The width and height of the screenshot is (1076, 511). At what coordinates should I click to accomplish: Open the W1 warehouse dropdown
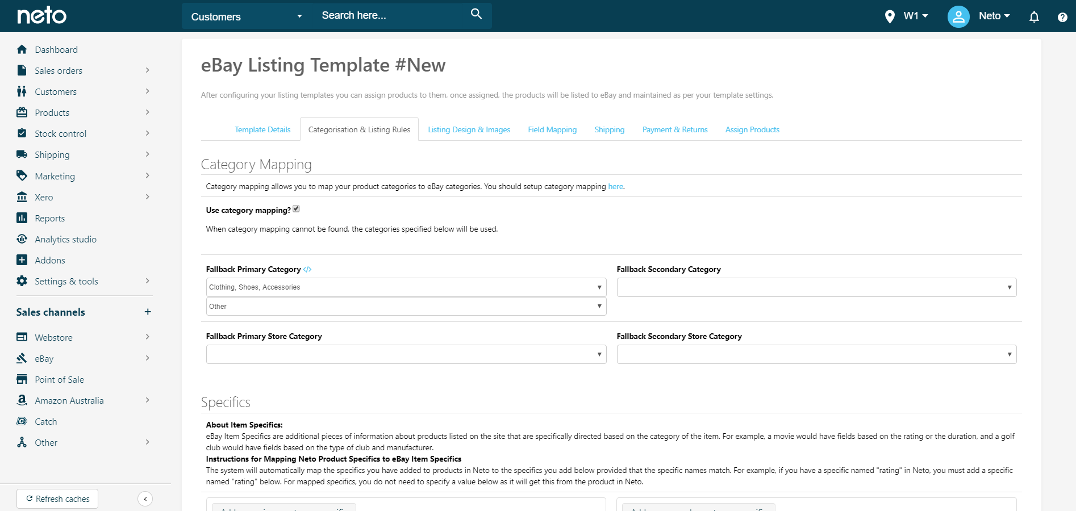click(916, 16)
